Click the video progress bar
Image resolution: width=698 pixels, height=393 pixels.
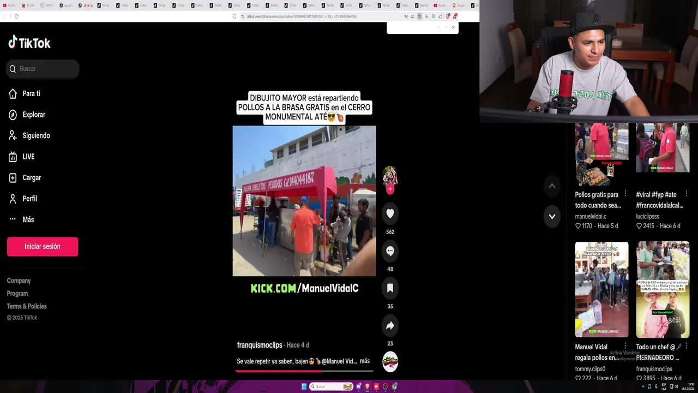pos(304,371)
